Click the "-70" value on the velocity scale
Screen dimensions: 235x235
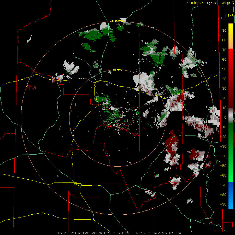coord(223,185)
